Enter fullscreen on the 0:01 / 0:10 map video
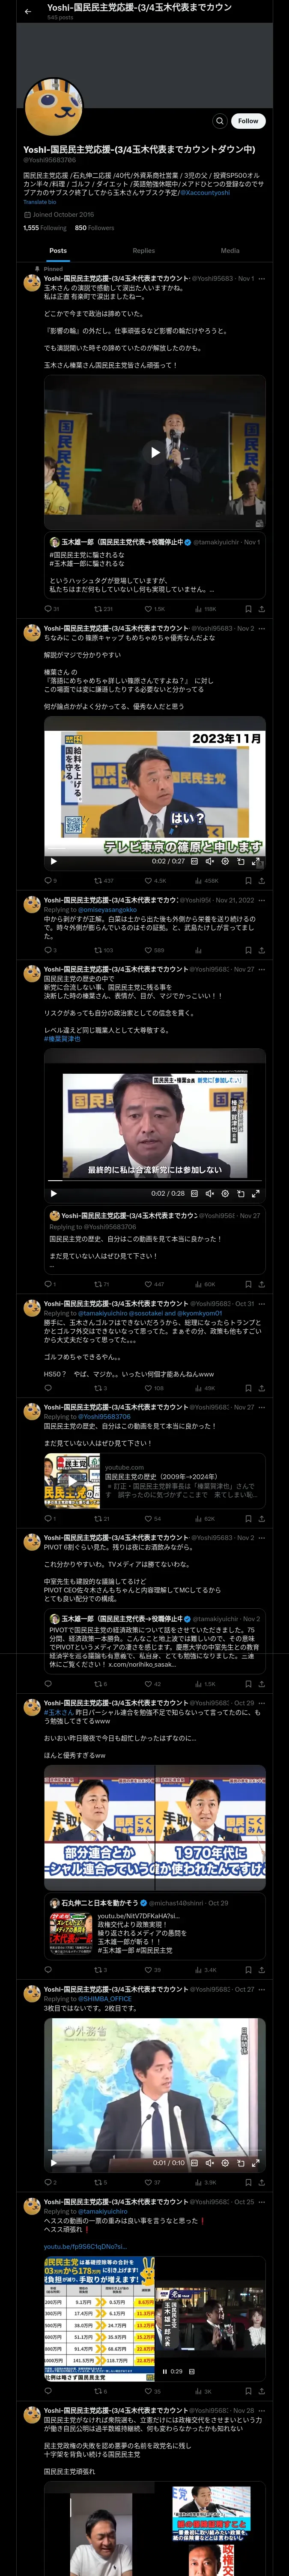The image size is (289, 2576). 256,2162
